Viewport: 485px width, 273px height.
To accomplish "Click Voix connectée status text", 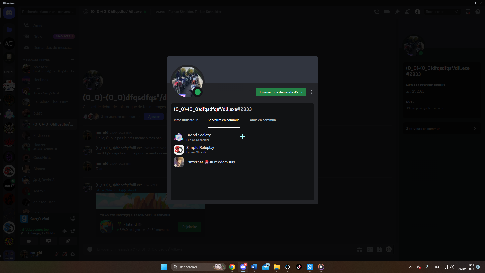I will [37, 229].
